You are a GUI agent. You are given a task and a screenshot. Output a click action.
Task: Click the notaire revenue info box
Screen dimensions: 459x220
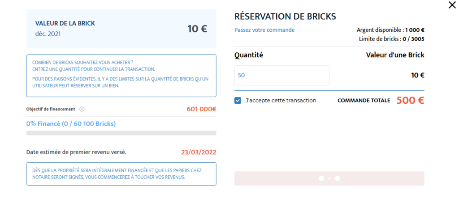121,174
